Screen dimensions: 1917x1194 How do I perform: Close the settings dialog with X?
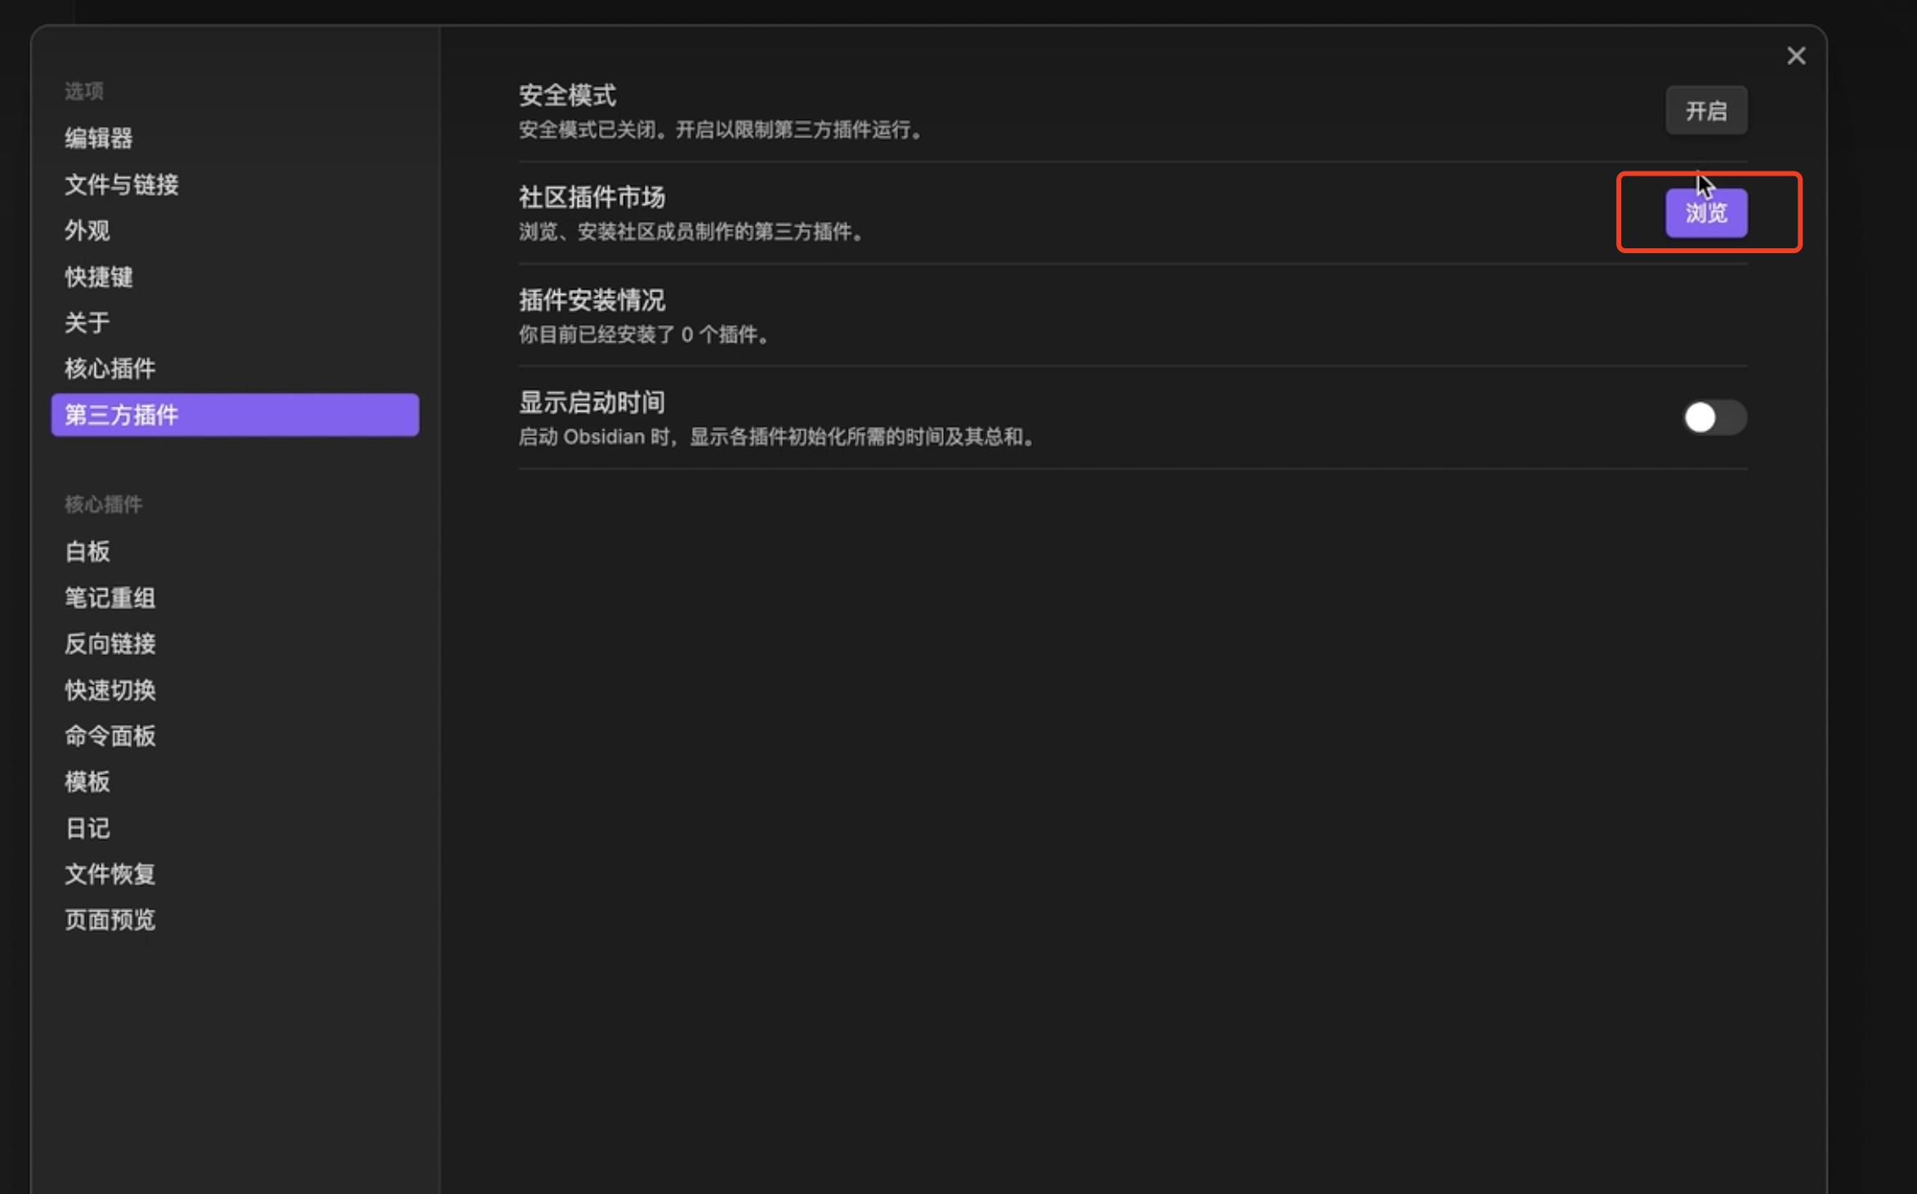(x=1795, y=56)
